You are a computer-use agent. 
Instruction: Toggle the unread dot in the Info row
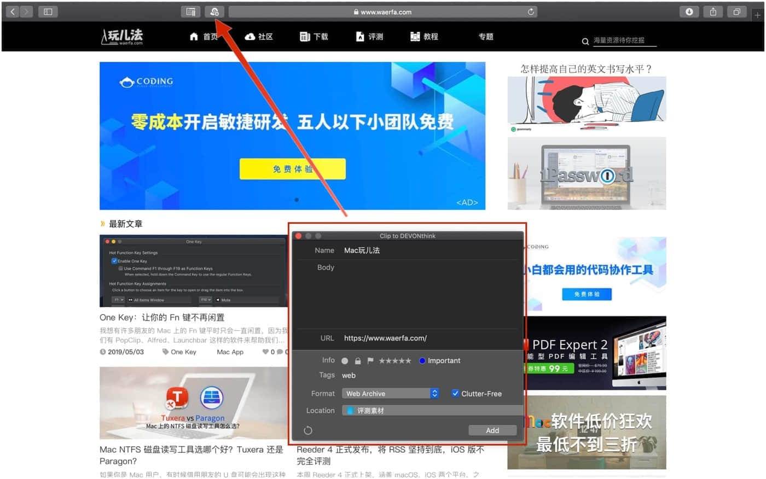[345, 361]
